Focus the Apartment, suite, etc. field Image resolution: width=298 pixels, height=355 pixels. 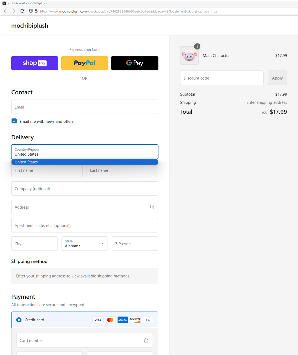[85, 225]
